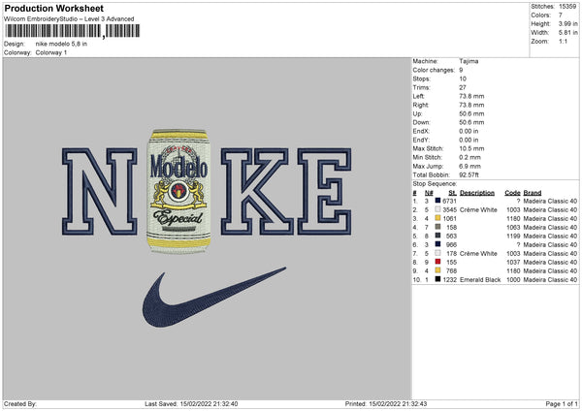Select the gray swatch beside stitch count 158
Image resolution: width=582 pixels, height=411 pixels.
click(438, 227)
